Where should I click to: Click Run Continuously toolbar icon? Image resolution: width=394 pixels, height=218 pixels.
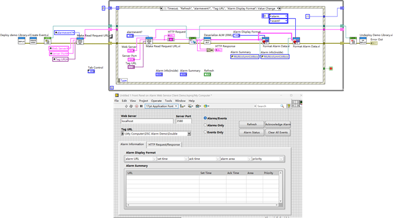tap(131, 106)
